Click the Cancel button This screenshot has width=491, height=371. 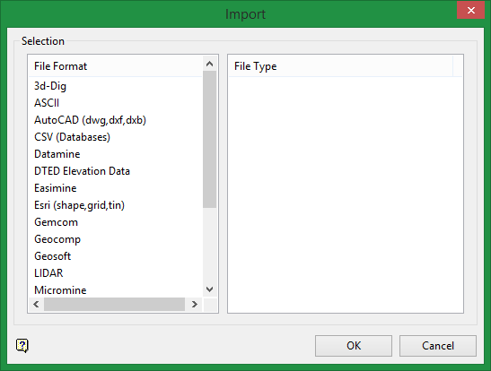(x=438, y=346)
